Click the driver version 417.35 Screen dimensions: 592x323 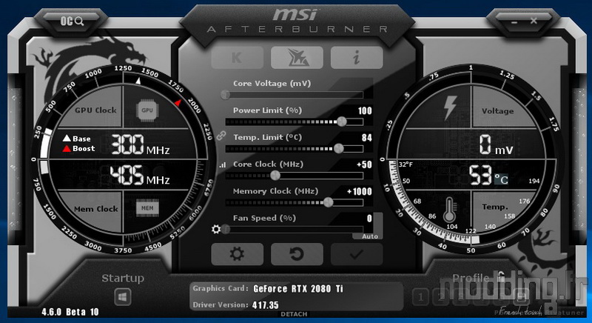[266, 305]
